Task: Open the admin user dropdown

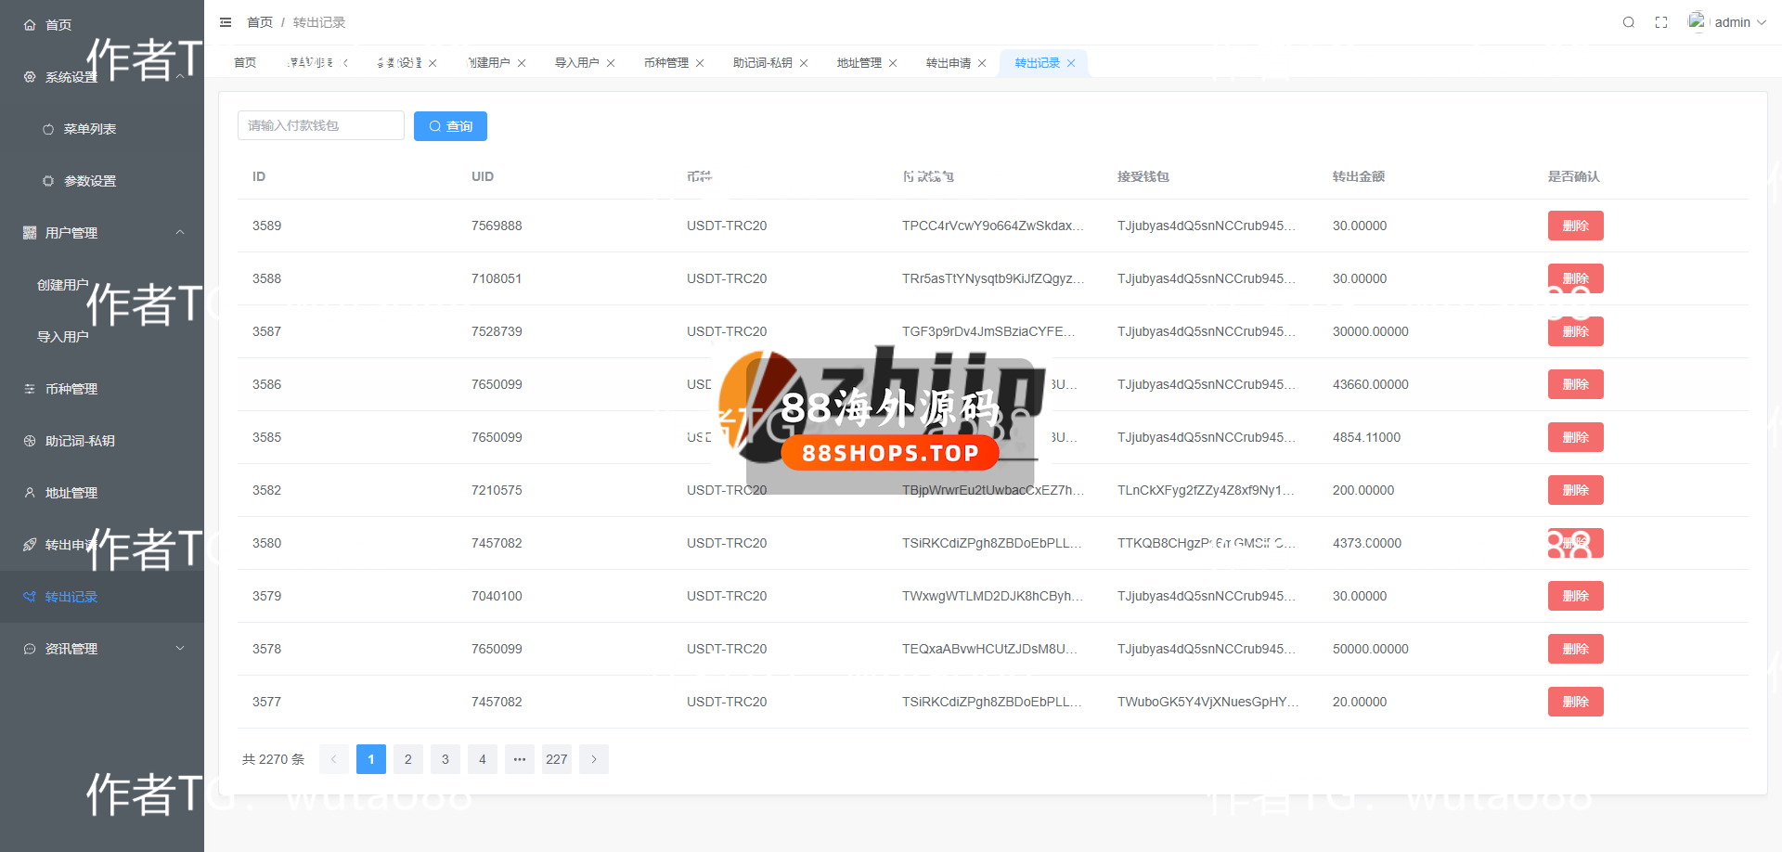Action: [1732, 22]
